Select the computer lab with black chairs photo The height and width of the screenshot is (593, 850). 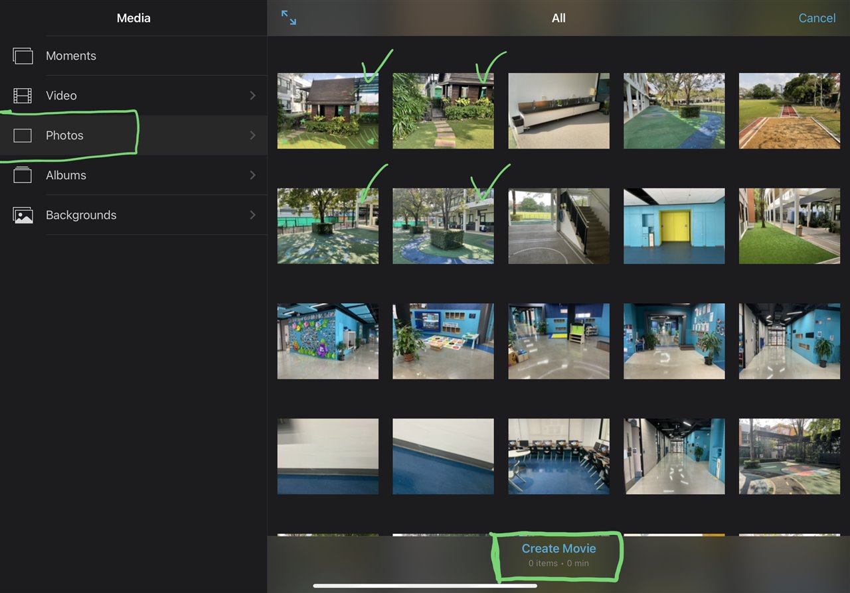click(558, 456)
